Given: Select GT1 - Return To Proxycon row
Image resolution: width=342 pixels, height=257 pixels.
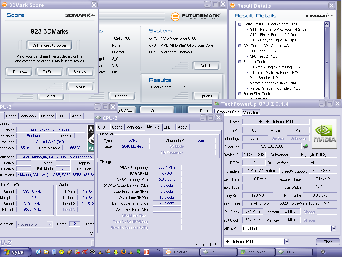Looking at the screenshot, I should [278, 29].
